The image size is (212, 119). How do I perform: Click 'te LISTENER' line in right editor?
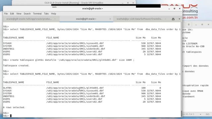(x=190, y=44)
